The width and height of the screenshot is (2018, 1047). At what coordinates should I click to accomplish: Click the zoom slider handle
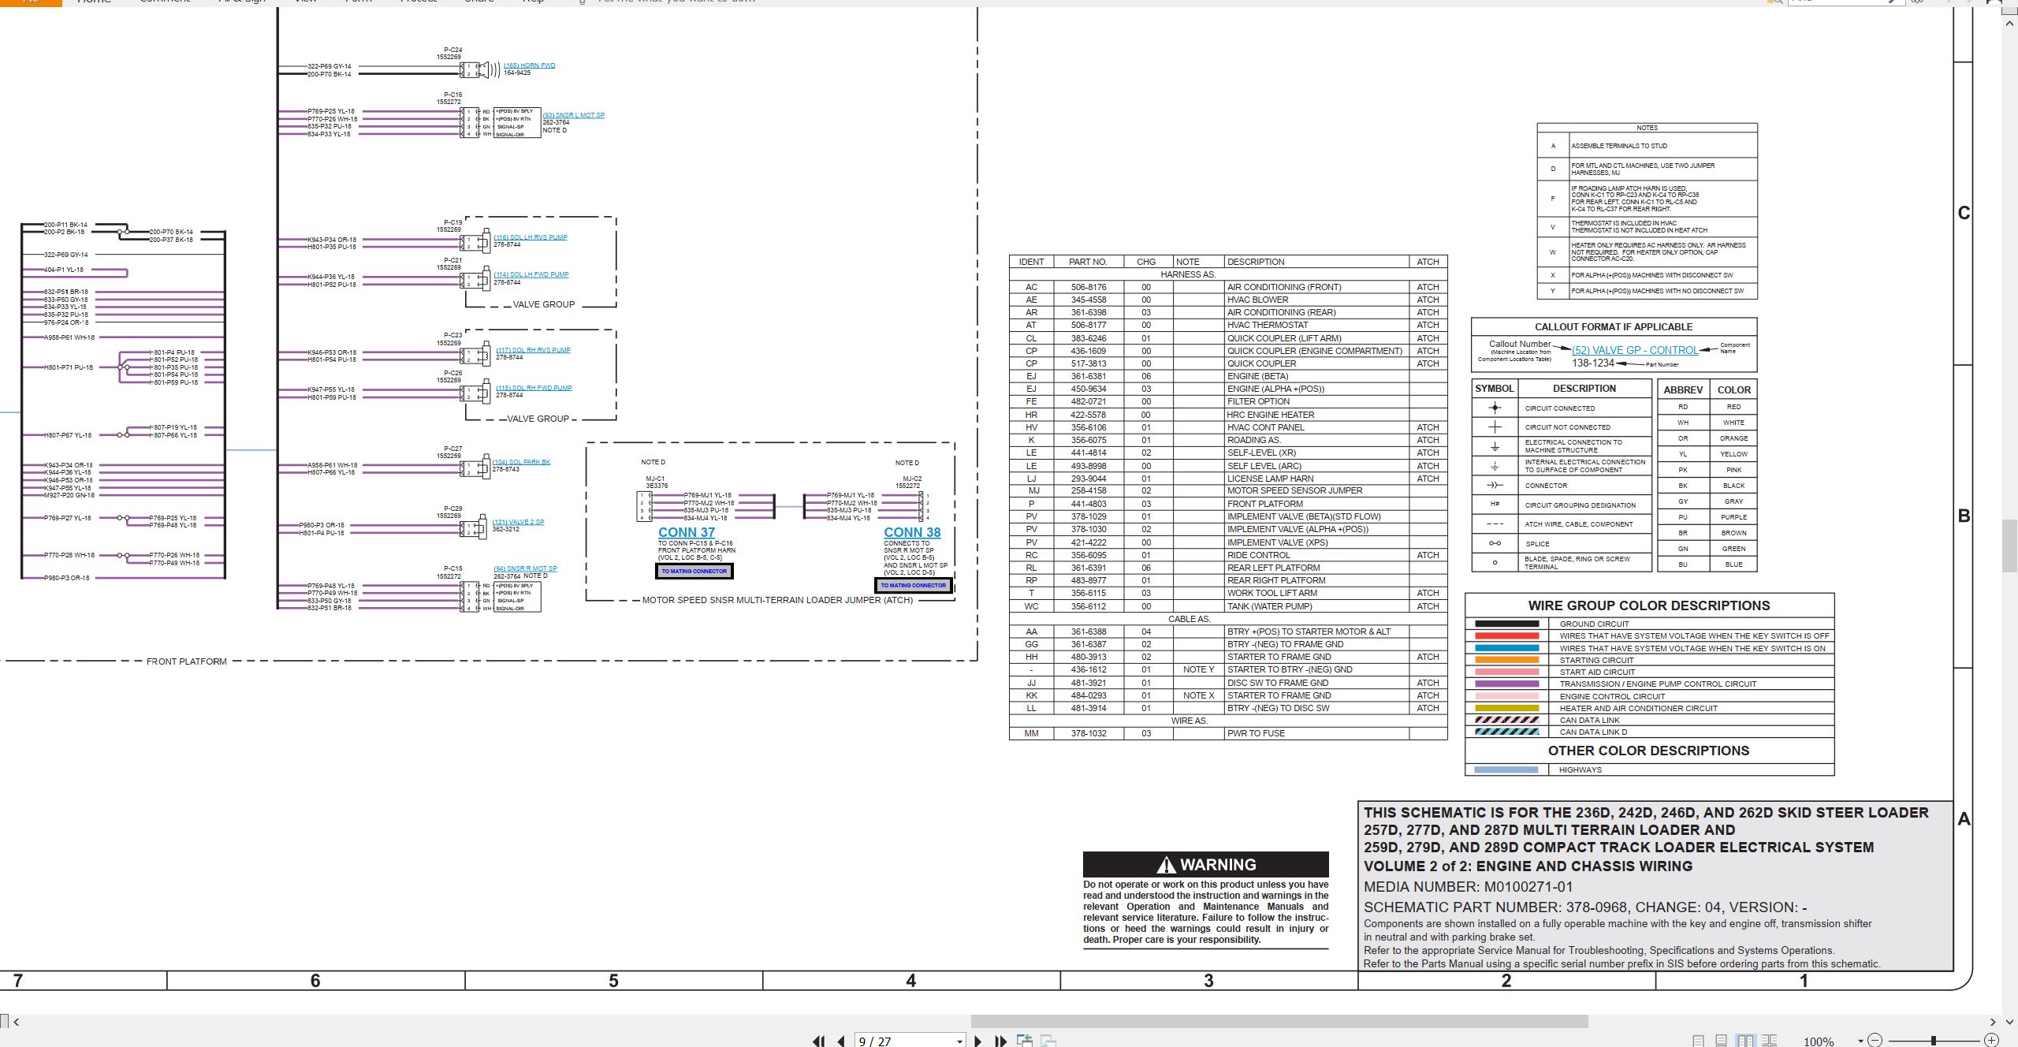pyautogui.click(x=1934, y=1041)
